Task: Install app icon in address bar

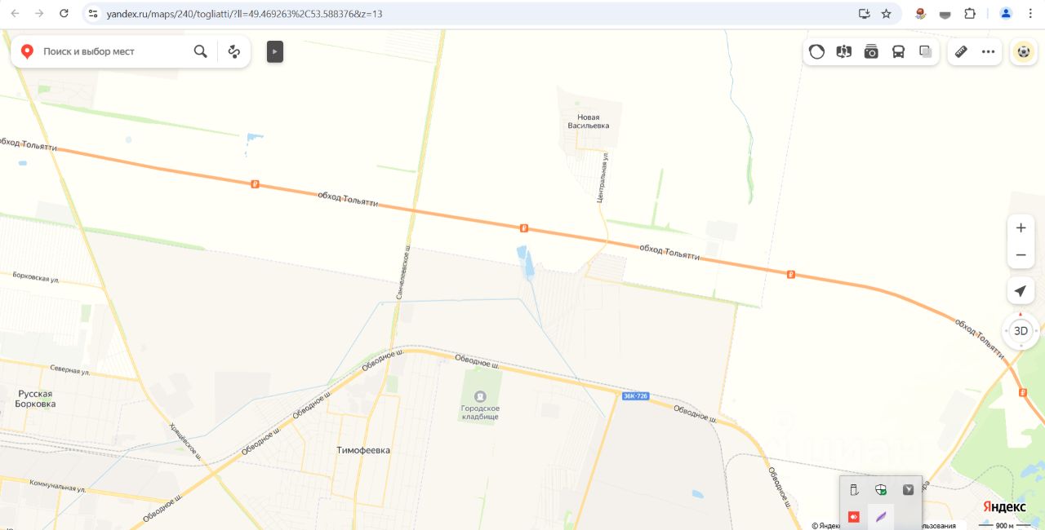Action: [x=864, y=14]
